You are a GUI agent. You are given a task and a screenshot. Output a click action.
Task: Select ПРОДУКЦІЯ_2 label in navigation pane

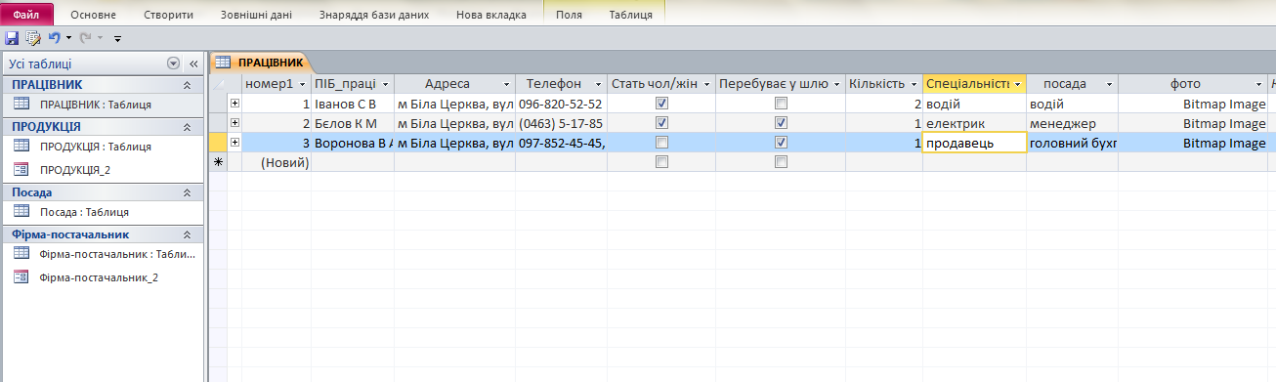point(76,170)
